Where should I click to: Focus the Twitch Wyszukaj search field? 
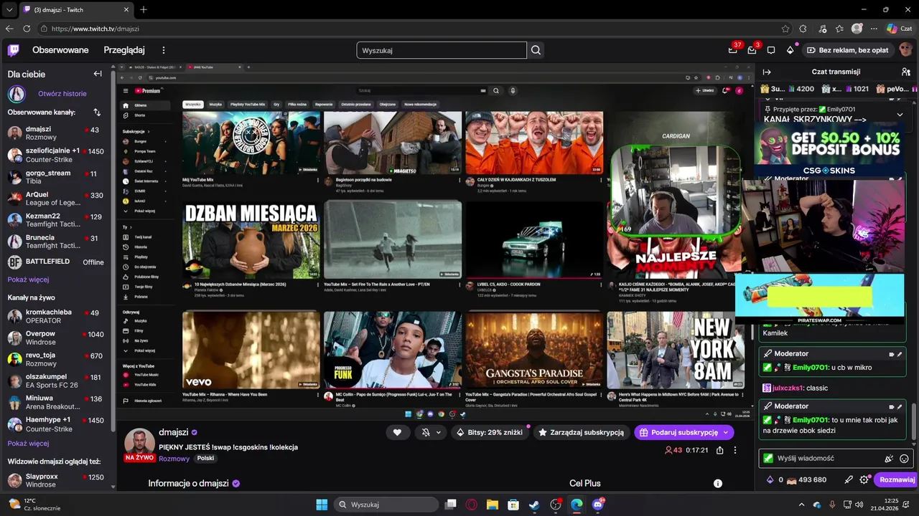tap(442, 50)
